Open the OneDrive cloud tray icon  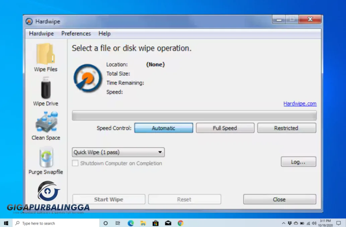[296, 223]
